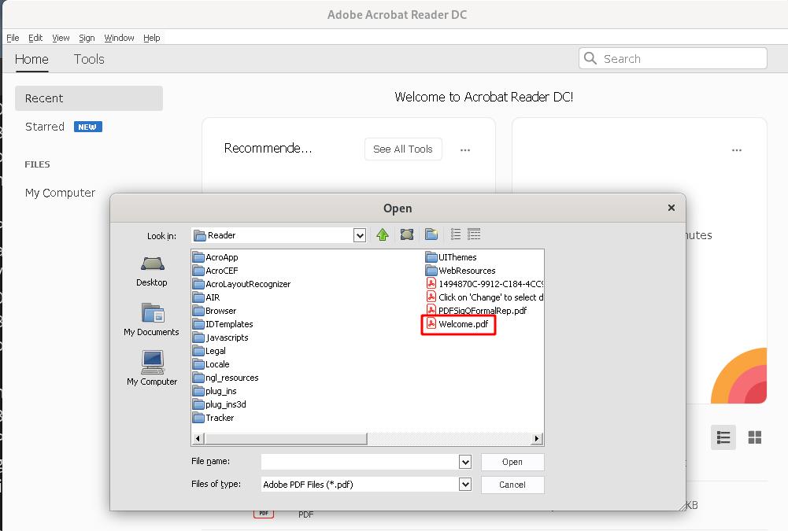Select the PDFSigQFormalRep.pdf file

476,311
